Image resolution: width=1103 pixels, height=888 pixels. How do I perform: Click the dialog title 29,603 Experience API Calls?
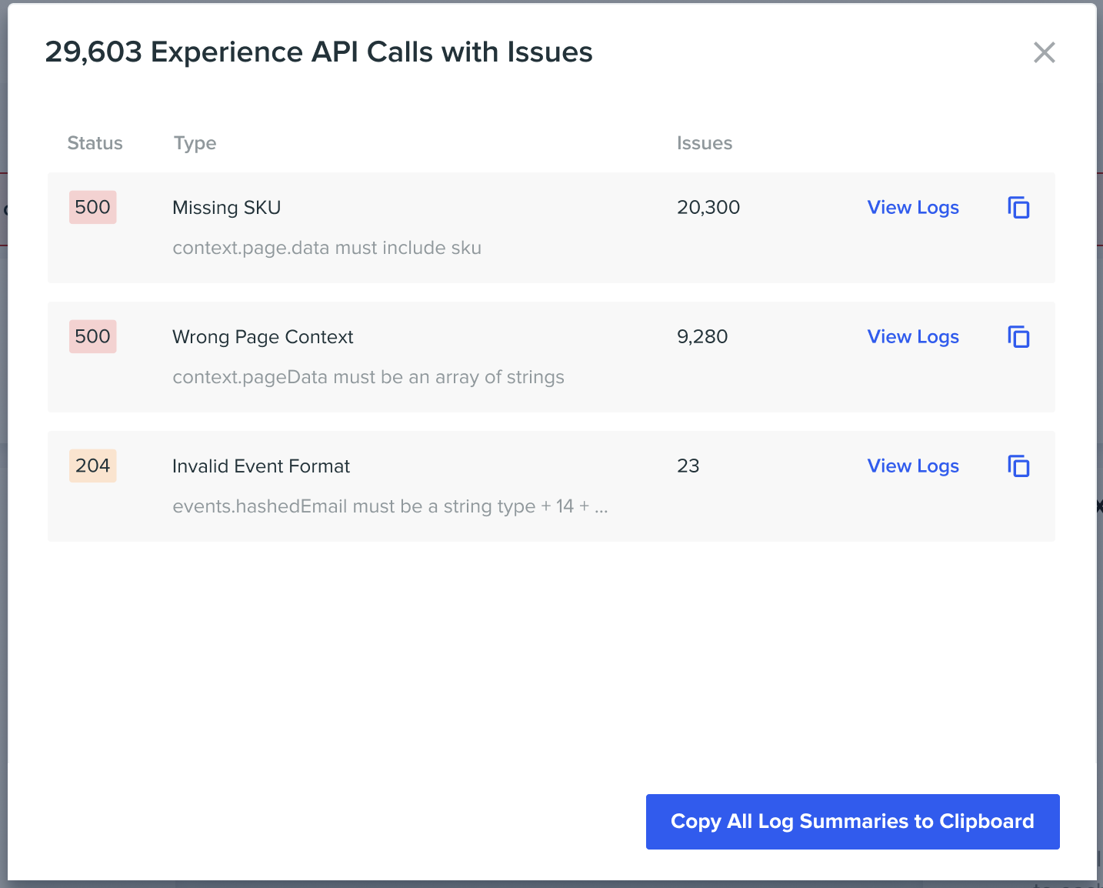tap(318, 52)
